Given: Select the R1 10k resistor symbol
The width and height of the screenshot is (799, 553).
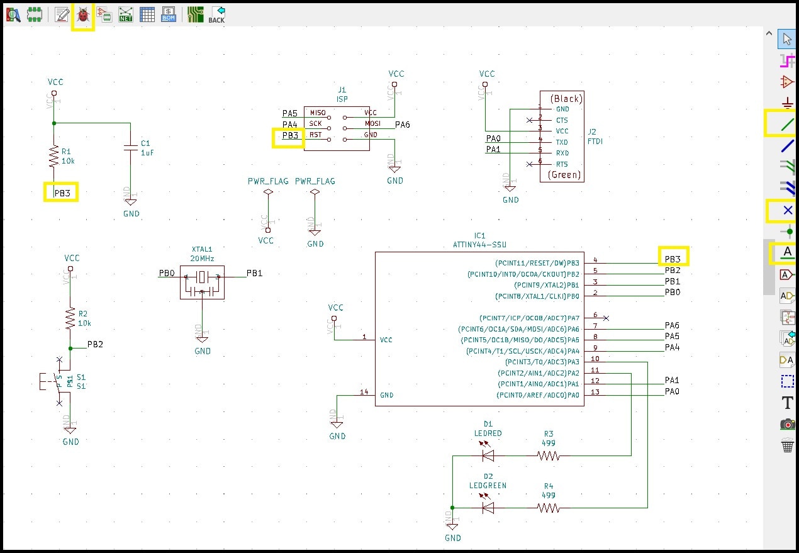Looking at the screenshot, I should coord(54,155).
